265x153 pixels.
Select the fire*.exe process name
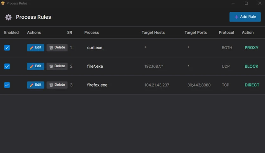pyautogui.click(x=95, y=66)
